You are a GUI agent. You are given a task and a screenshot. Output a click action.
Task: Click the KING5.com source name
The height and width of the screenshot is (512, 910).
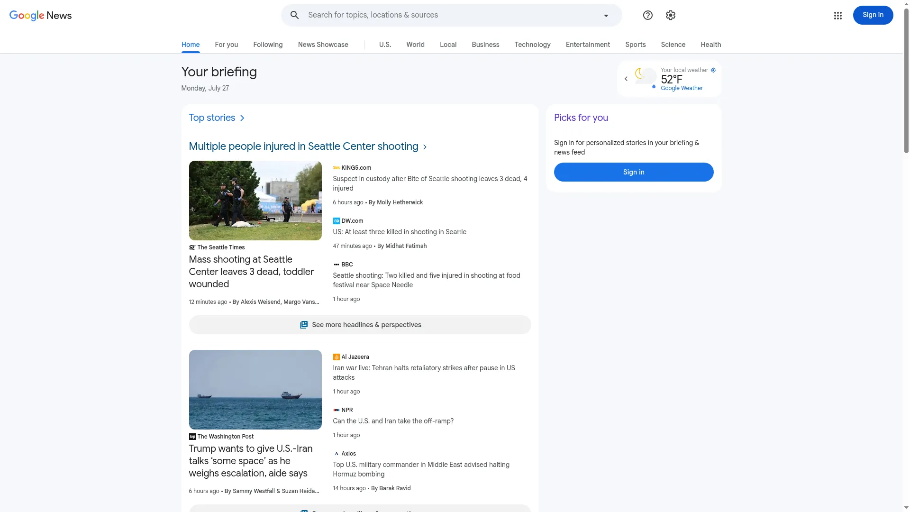(356, 168)
